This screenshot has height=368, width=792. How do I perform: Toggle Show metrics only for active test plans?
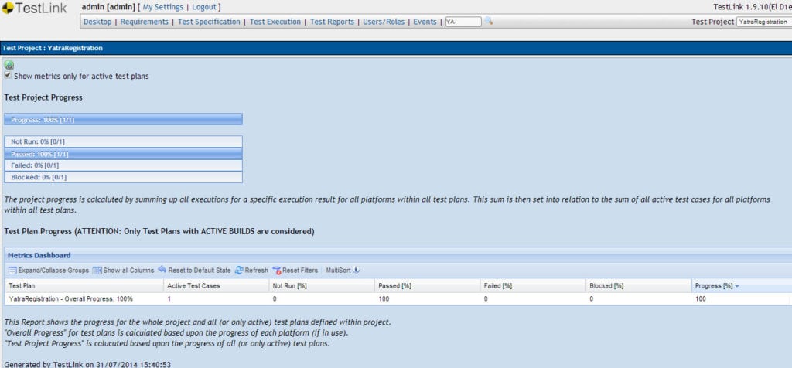tap(8, 76)
